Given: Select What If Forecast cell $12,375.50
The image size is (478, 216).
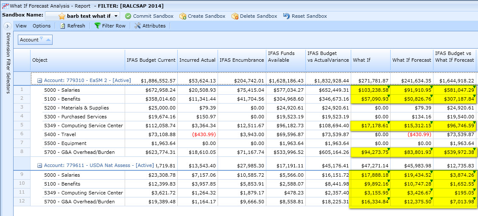Looking at the screenshot, I should [x=412, y=202].
